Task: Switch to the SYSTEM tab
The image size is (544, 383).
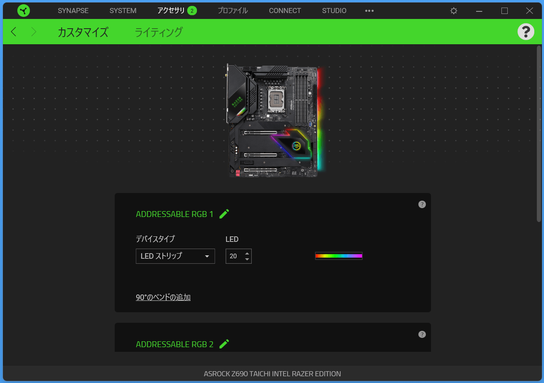Action: 123,11
